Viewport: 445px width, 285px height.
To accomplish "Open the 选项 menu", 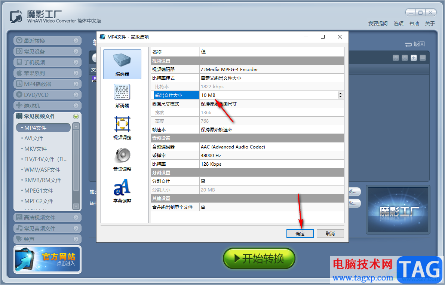I will pyautogui.click(x=399, y=24).
